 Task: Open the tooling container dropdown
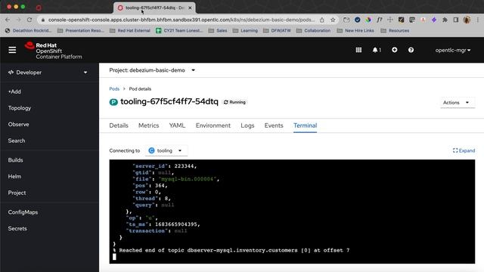tap(166, 150)
